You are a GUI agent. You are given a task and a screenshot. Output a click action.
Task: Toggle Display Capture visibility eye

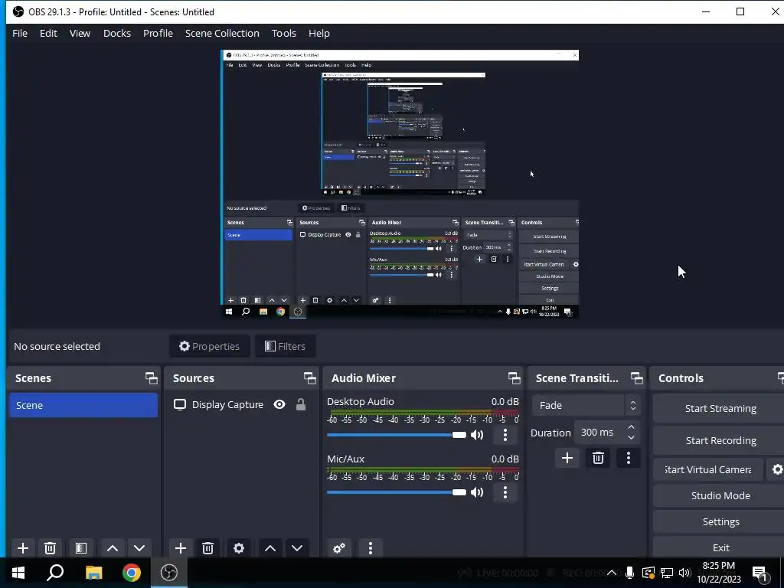point(279,404)
